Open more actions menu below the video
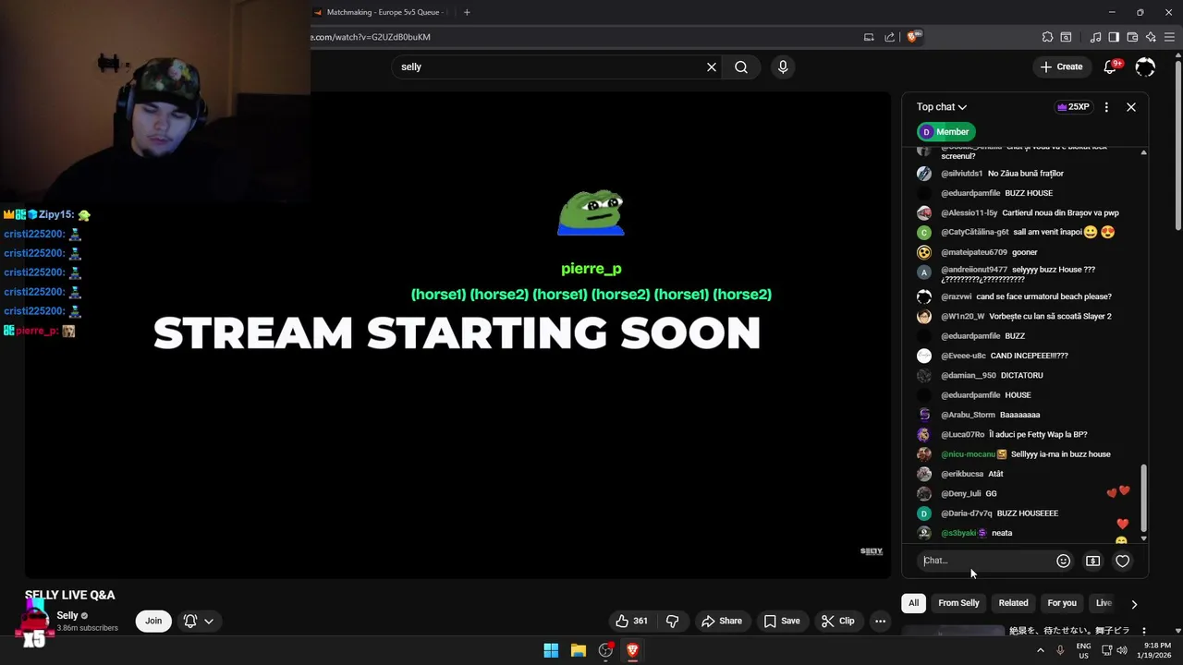Image resolution: width=1183 pixels, height=665 pixels. (880, 621)
